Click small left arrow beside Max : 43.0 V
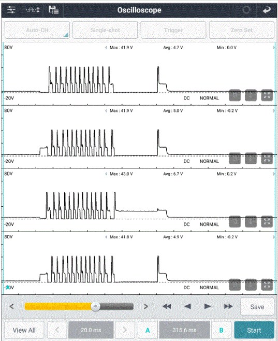Image resolution: width=278 pixels, height=341 pixels. pyautogui.click(x=106, y=174)
